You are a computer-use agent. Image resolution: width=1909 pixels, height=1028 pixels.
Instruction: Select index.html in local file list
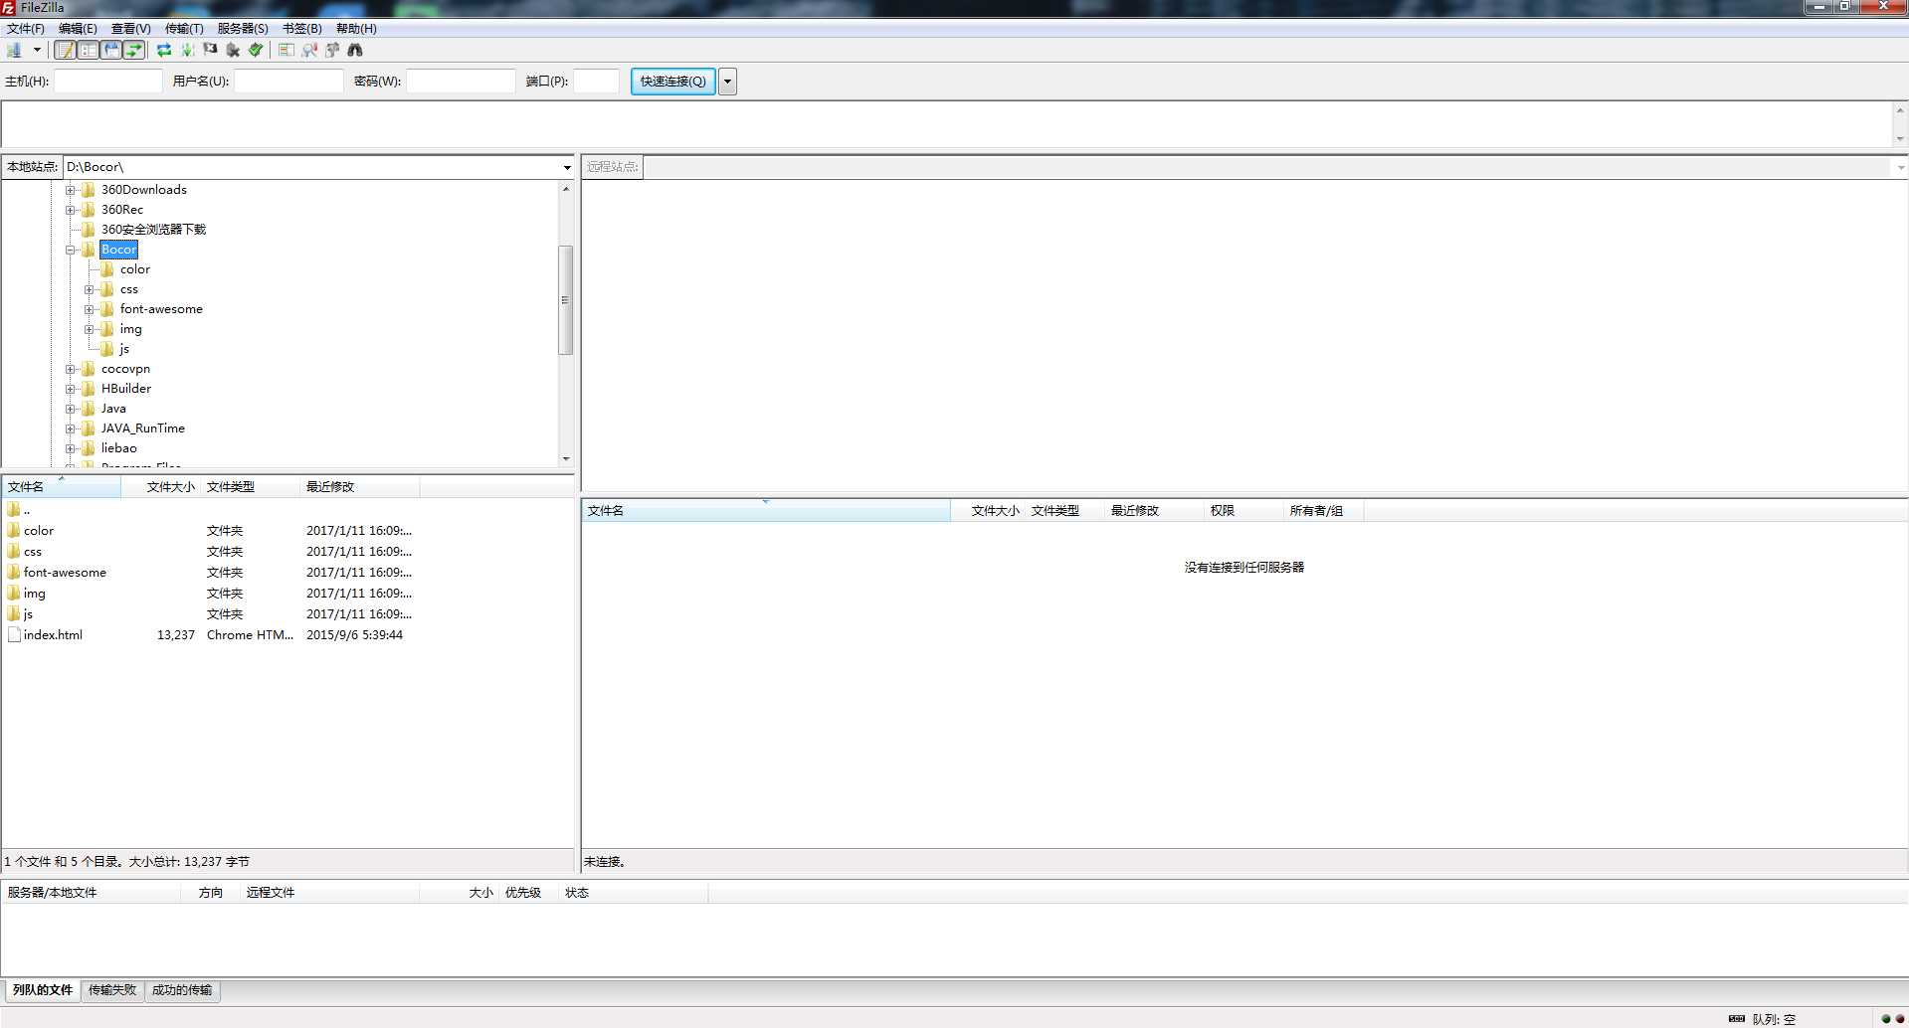tap(53, 635)
